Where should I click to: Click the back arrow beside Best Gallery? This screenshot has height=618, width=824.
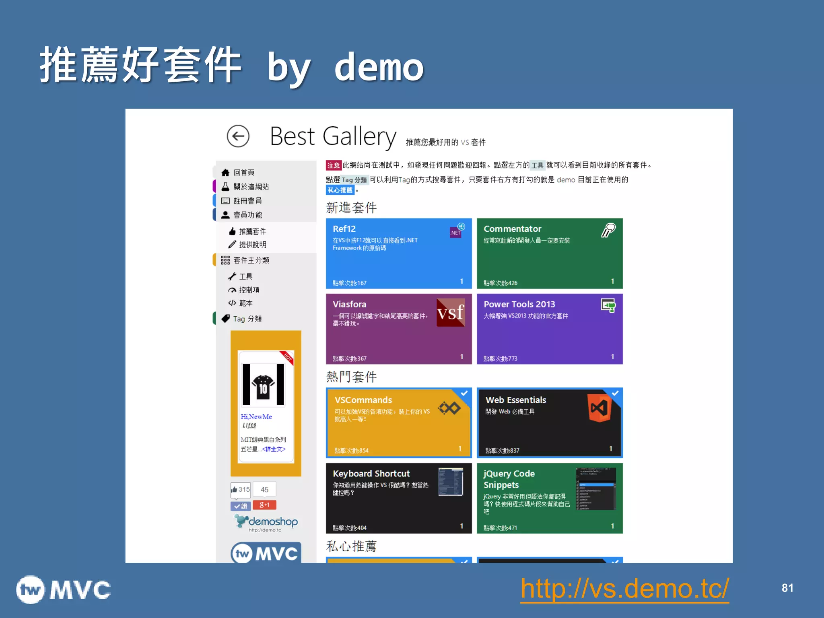pos(238,136)
